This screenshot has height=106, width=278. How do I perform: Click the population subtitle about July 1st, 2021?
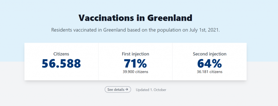coord(135,30)
